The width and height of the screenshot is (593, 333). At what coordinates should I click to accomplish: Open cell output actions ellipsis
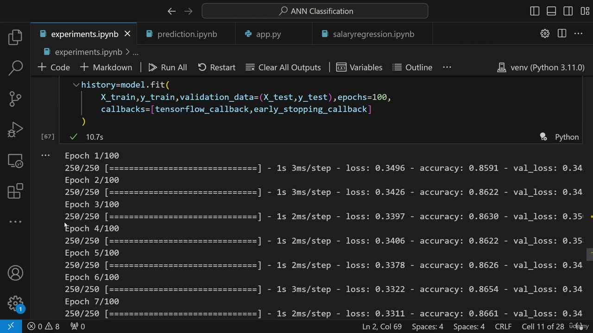tap(45, 155)
